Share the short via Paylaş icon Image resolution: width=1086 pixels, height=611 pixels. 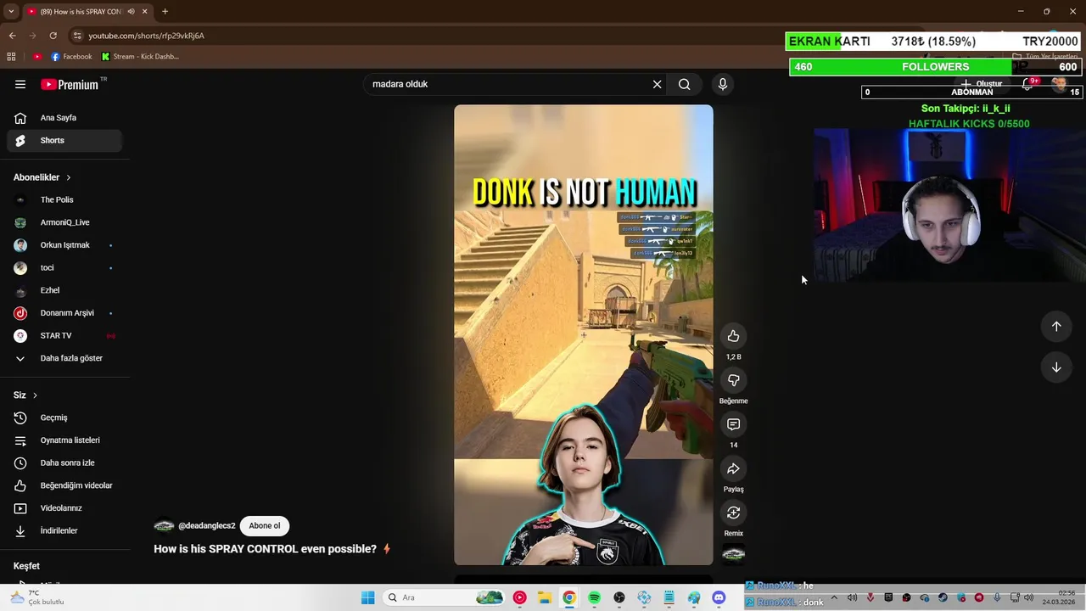[x=733, y=468]
